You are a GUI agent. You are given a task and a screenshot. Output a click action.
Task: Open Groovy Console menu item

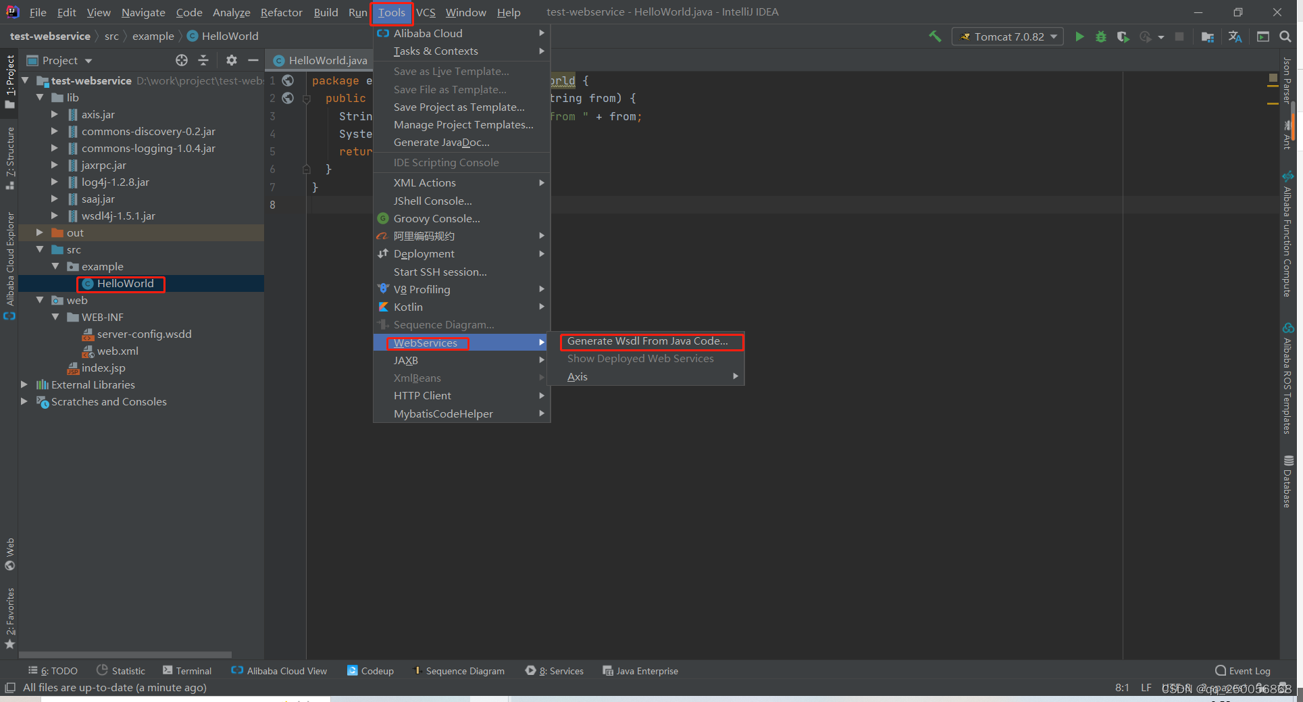tap(462, 218)
